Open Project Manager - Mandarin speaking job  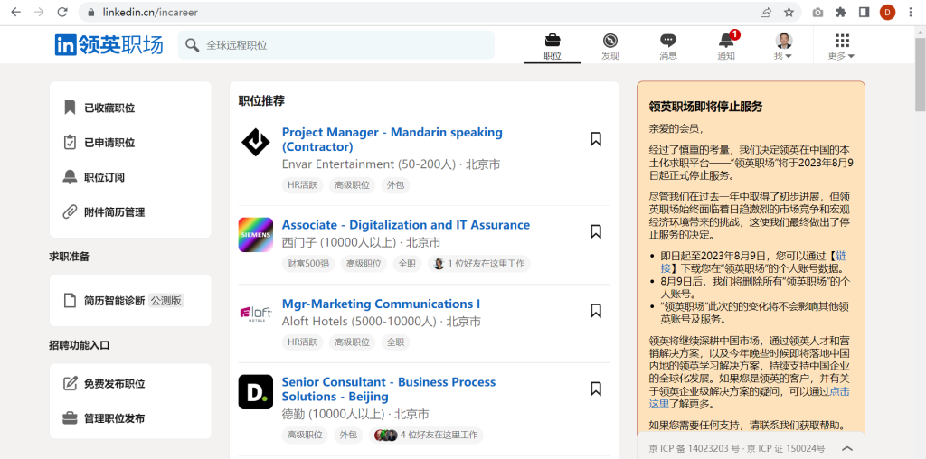392,139
